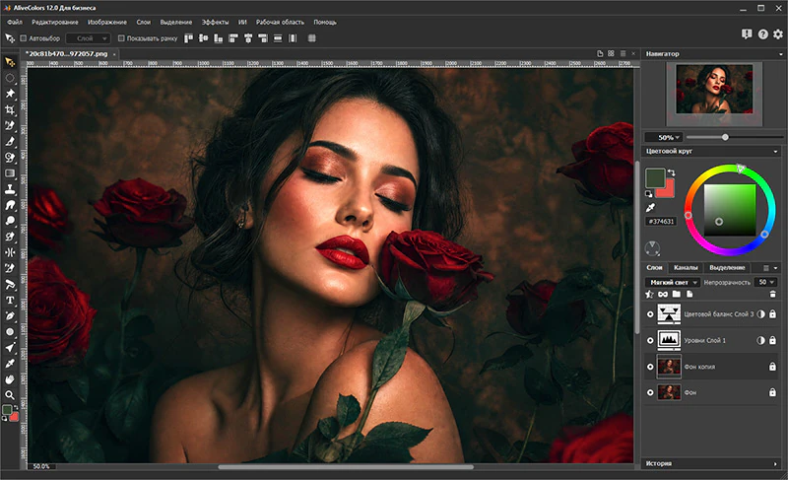Click the hex color field #374631

pyautogui.click(x=661, y=221)
